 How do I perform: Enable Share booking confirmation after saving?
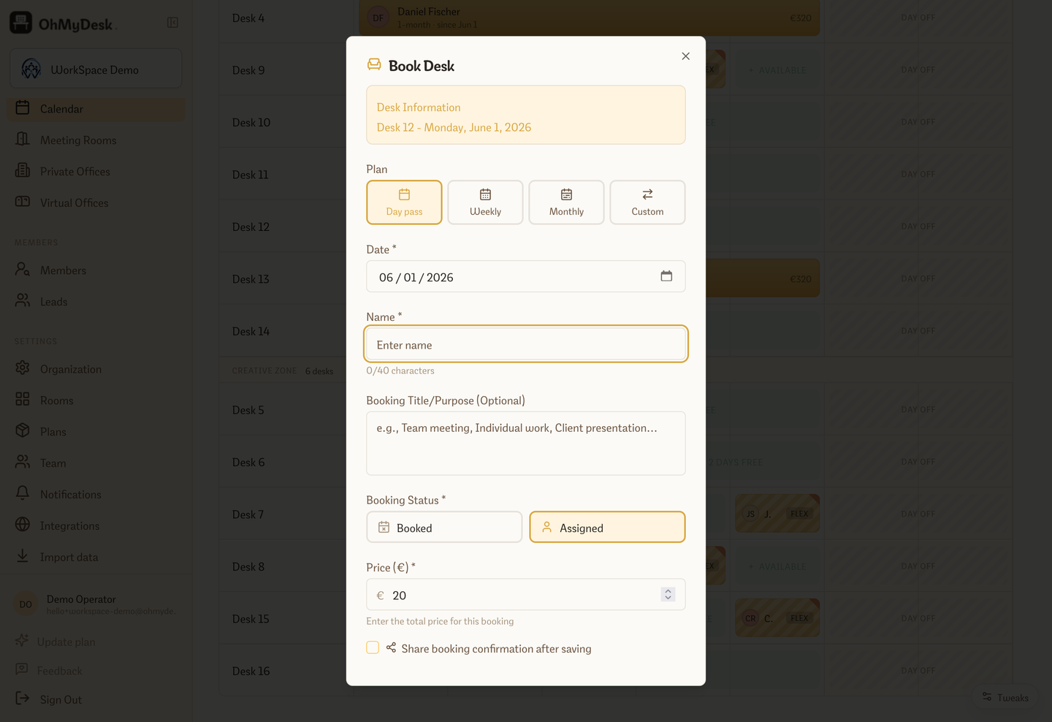[x=373, y=648]
